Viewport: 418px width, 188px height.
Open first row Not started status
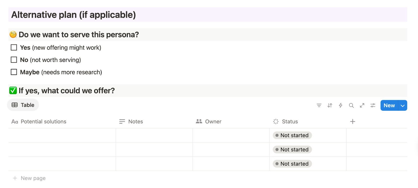(x=292, y=135)
